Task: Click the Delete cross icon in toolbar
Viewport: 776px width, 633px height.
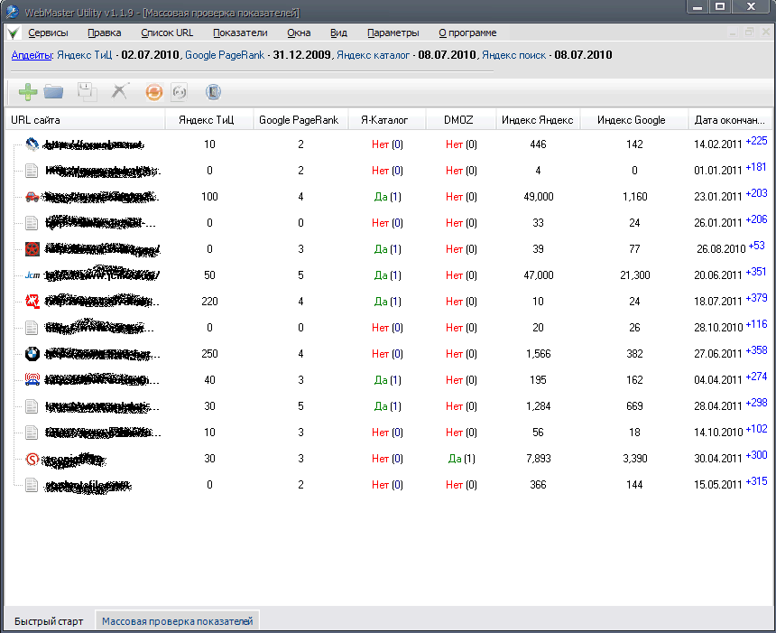Action: [119, 92]
